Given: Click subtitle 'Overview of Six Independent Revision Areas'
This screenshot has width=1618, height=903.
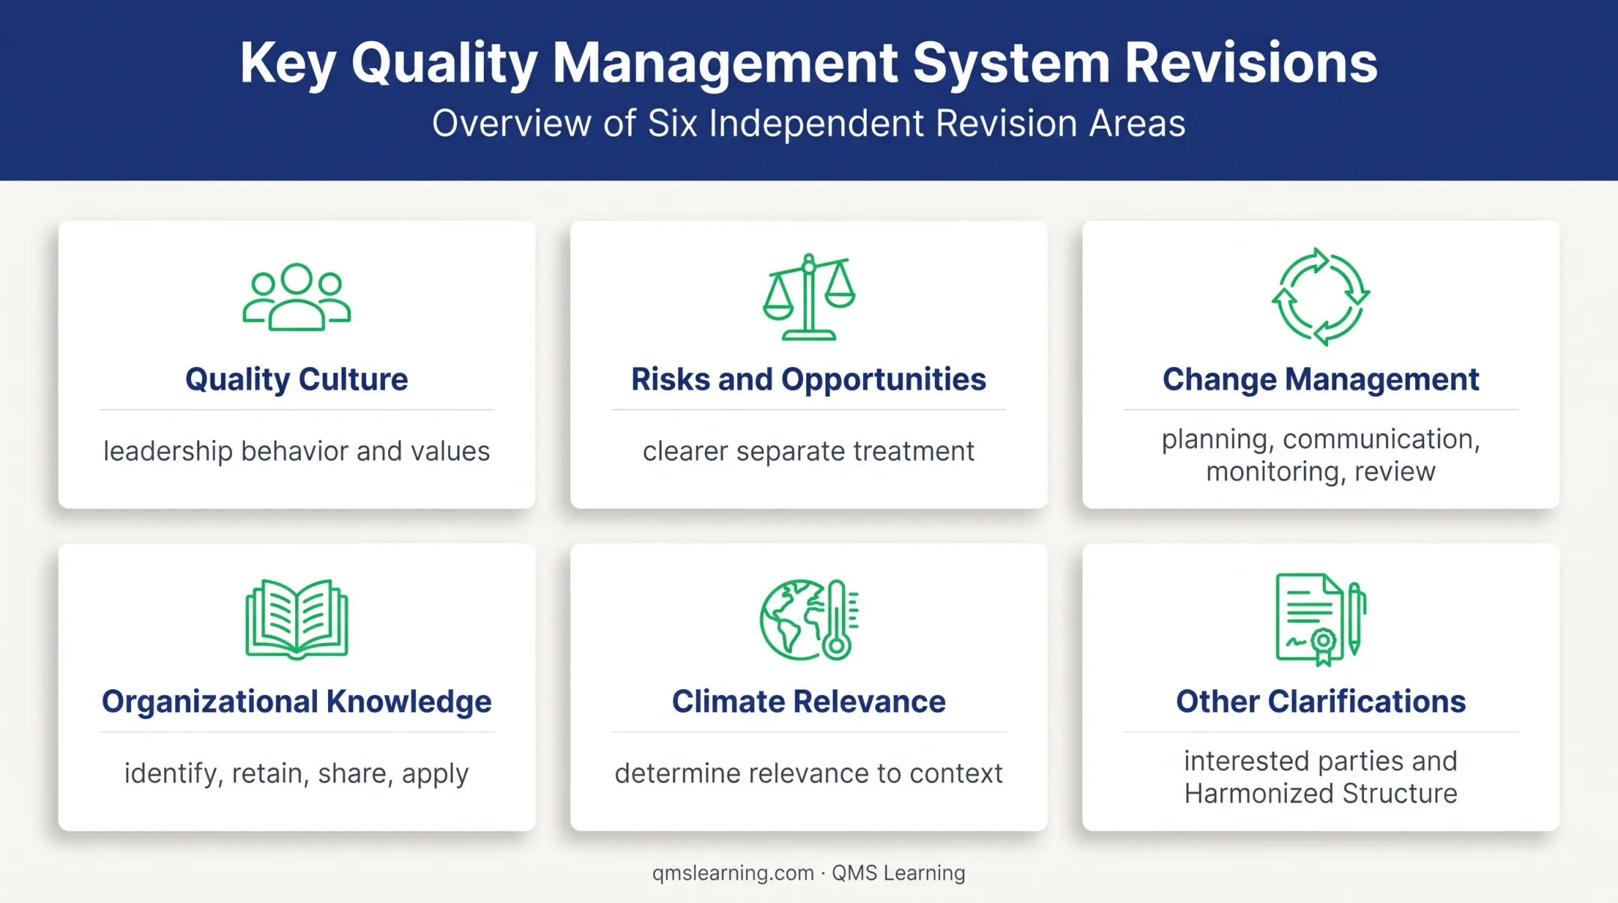Looking at the screenshot, I should (809, 124).
